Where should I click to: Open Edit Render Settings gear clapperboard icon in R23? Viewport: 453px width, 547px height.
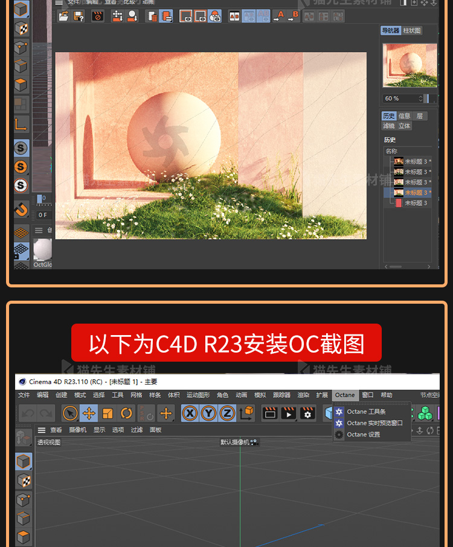point(307,414)
